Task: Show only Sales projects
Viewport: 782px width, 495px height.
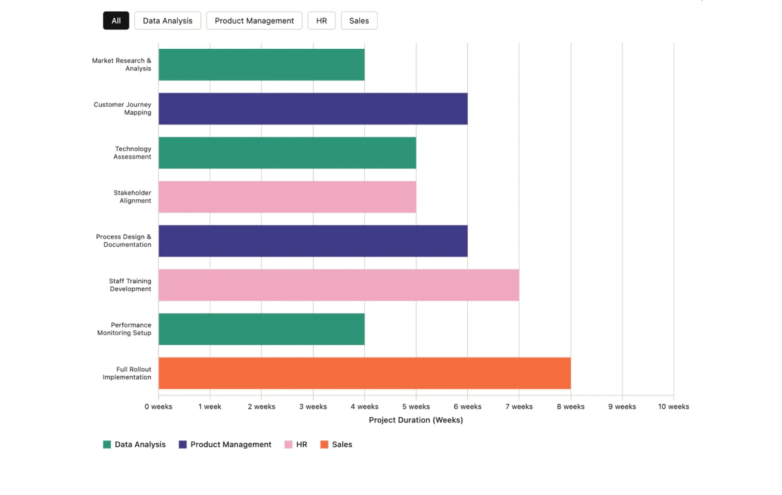Action: [x=359, y=21]
